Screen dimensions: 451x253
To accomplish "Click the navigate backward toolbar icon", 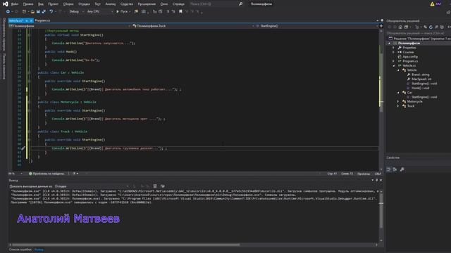I will [8, 11].
